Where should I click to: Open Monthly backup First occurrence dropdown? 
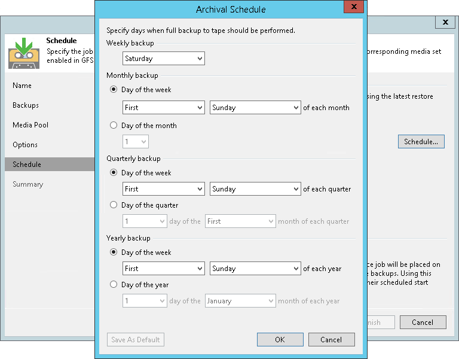(x=164, y=108)
